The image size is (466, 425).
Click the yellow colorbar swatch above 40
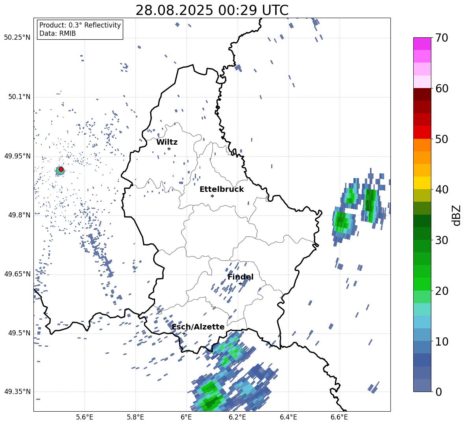(x=422, y=183)
